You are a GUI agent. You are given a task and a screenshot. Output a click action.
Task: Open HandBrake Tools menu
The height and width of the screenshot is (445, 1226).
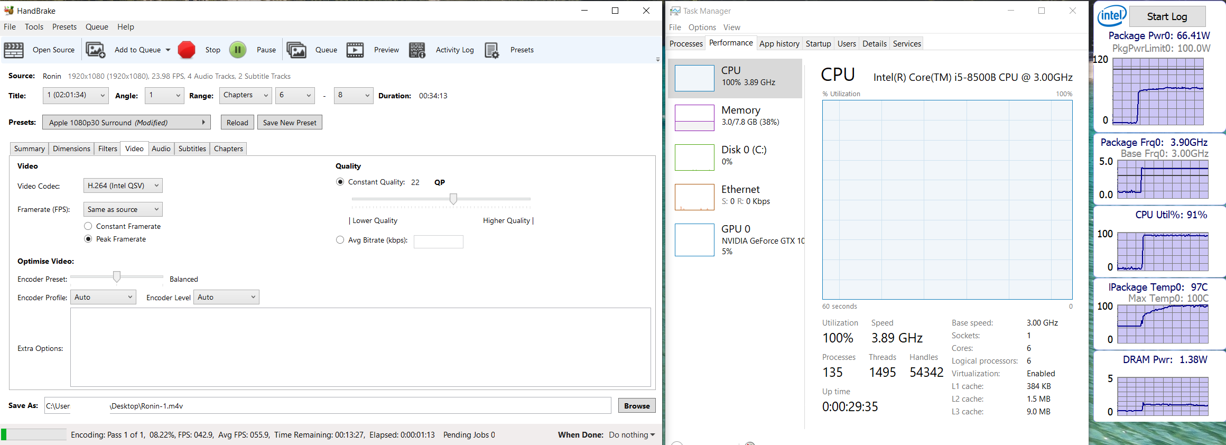(34, 27)
